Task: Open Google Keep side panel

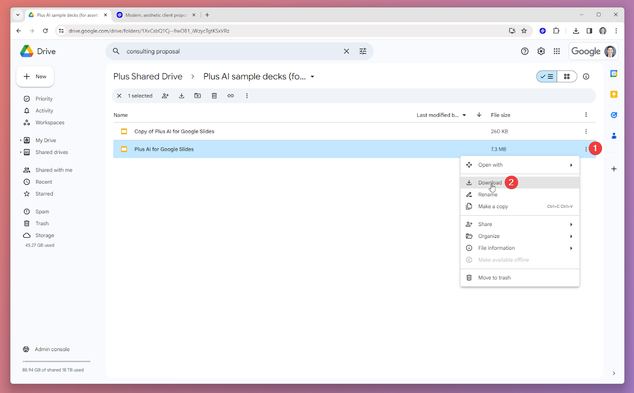Action: tap(614, 94)
